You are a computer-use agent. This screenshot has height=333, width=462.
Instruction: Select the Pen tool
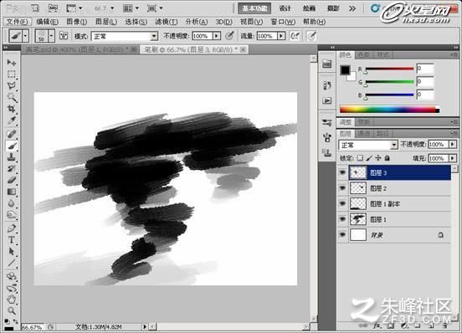click(x=12, y=228)
